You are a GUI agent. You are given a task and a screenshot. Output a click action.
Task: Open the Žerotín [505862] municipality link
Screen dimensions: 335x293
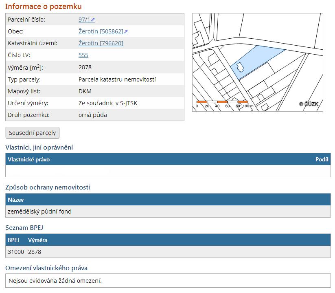[101, 31]
